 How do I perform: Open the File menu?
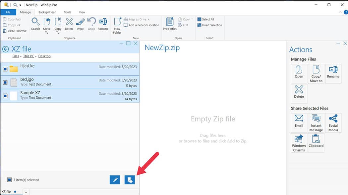click(8, 12)
